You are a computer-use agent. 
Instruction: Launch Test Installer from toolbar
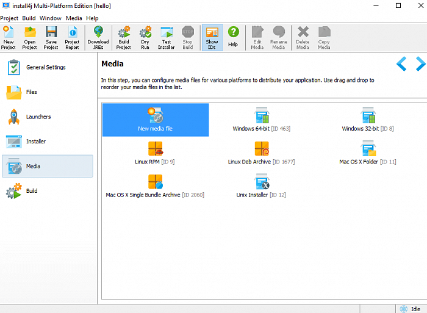coord(167,38)
